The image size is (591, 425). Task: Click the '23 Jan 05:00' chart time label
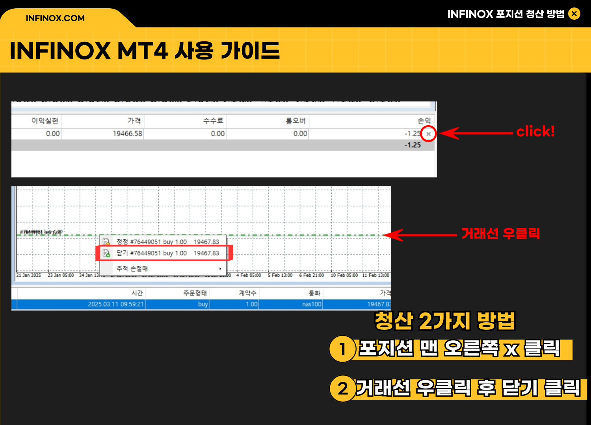[x=61, y=275]
